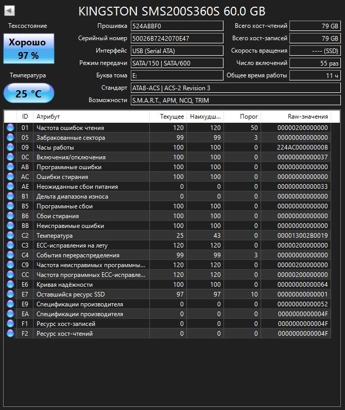The height and width of the screenshot is (410, 345).
Task: Click worst value 43 in Температура row
Action: [x=217, y=236]
